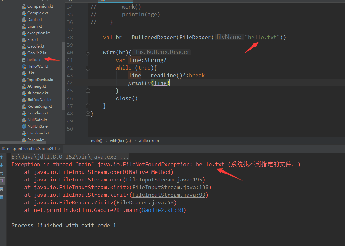This screenshot has height=246, width=345.
Task: Click the file icon beside Enum.kt
Action: 24,26
